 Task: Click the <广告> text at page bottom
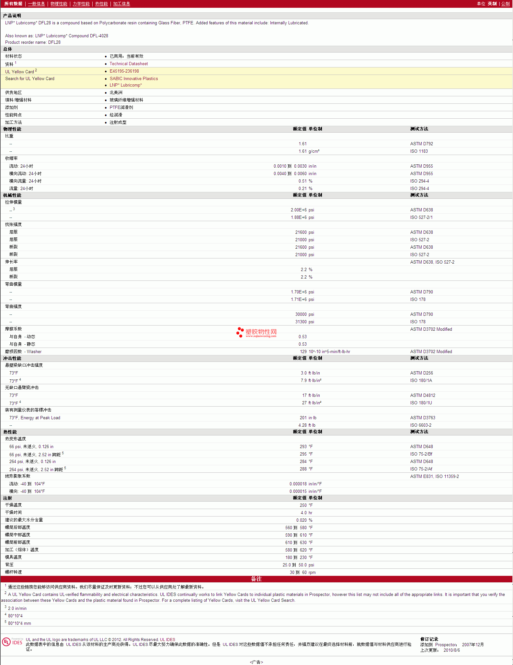[x=256, y=662]
